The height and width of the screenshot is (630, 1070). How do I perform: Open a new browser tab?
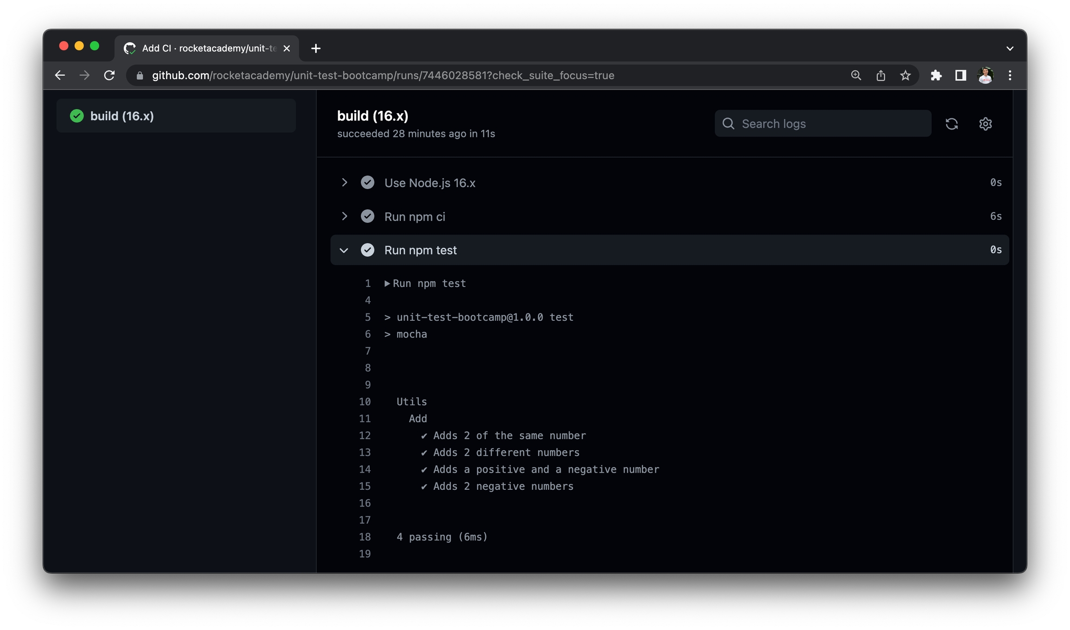click(316, 48)
